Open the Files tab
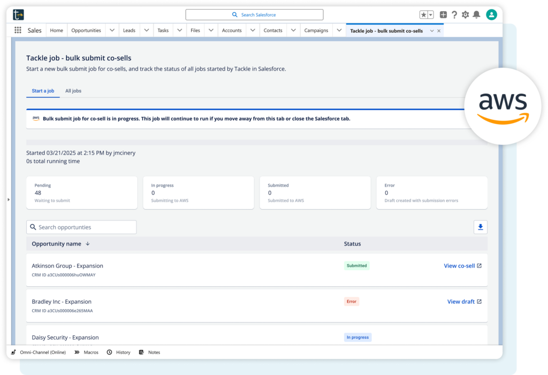This screenshot has height=375, width=548. 195,30
